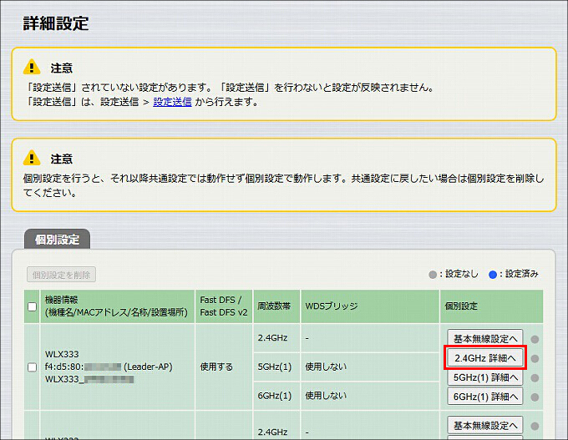Click the 詳細設定 page heading

[x=56, y=23]
